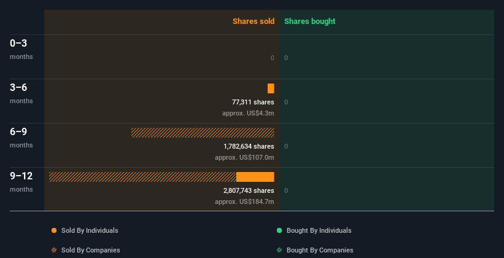The height and width of the screenshot is (258, 504).
Task: Select the Shares bought column header
Action: coord(309,21)
